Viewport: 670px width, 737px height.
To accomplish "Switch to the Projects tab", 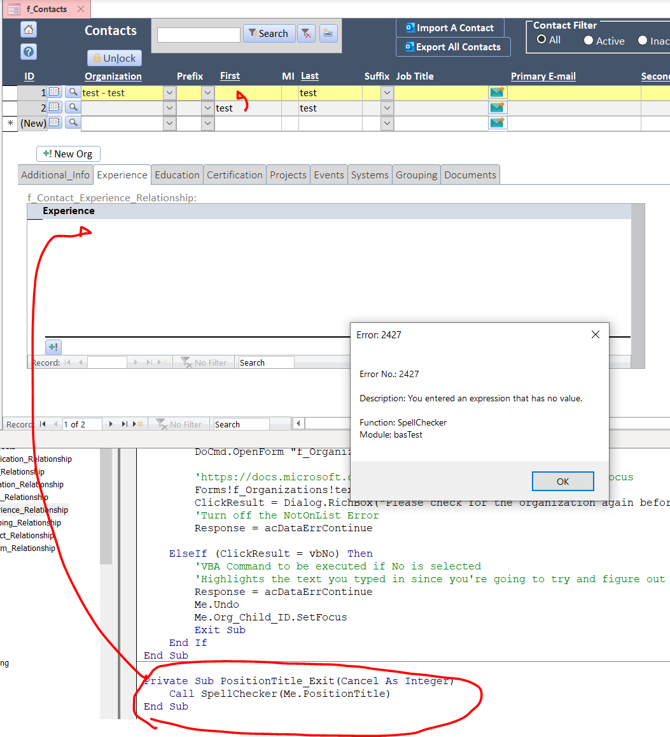I will pyautogui.click(x=288, y=175).
